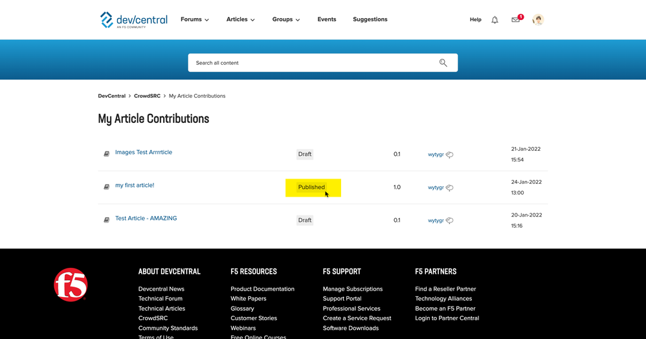Image resolution: width=646 pixels, height=339 pixels.
Task: Open the notifications bell
Action: pyautogui.click(x=495, y=20)
